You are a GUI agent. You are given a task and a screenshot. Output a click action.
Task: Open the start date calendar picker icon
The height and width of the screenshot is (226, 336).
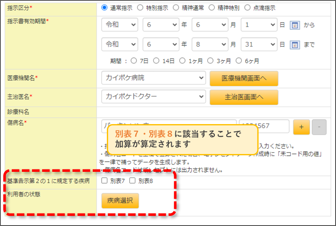(295, 25)
